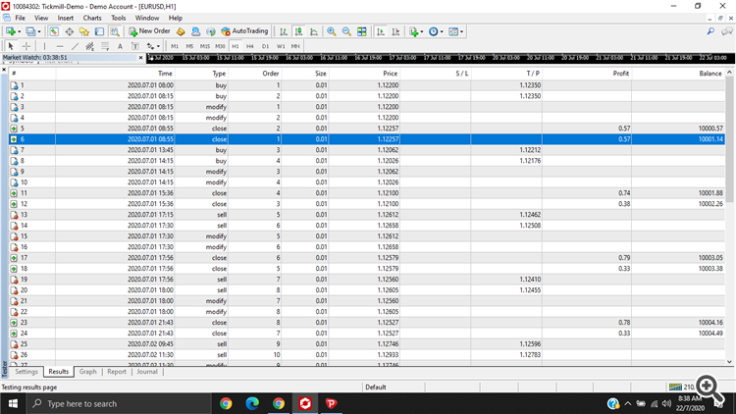Screen dimensions: 736x414
Task: Select the Text tool A
Action: (120, 46)
